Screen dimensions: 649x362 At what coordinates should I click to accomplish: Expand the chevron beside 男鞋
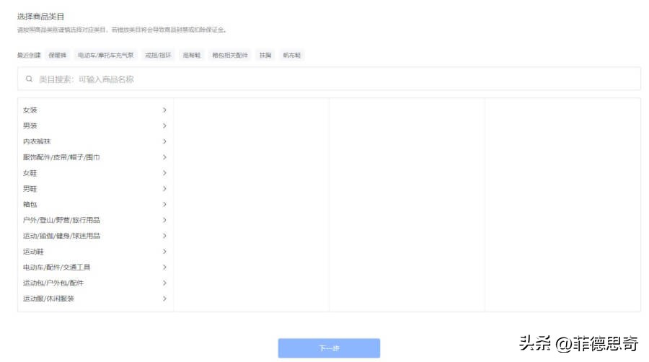(x=164, y=189)
